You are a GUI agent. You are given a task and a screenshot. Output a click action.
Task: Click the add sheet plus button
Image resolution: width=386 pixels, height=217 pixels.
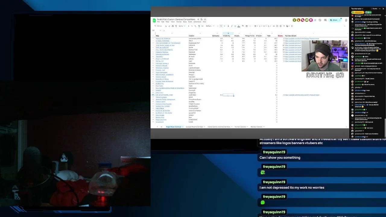pos(157,127)
